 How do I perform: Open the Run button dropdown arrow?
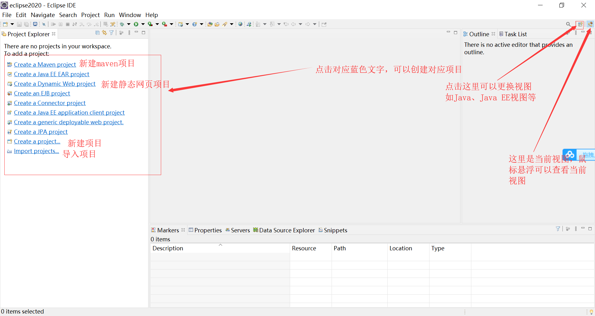pos(143,24)
